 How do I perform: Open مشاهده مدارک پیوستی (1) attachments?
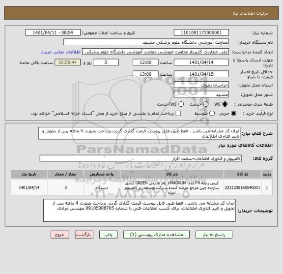156,235
